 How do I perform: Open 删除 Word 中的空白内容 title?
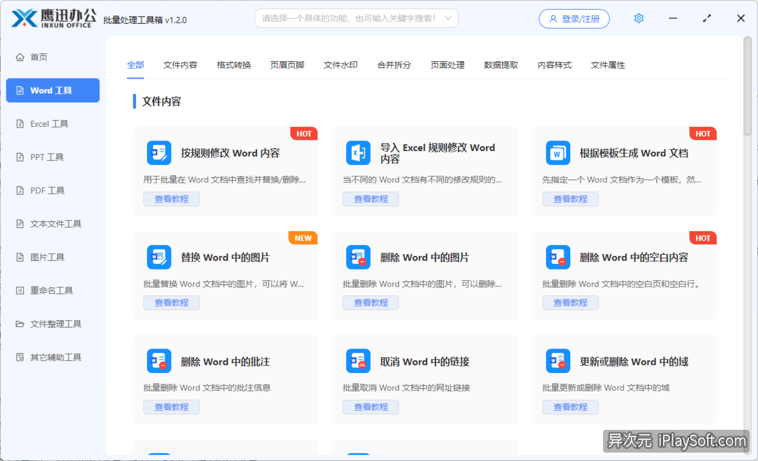pyautogui.click(x=634, y=257)
